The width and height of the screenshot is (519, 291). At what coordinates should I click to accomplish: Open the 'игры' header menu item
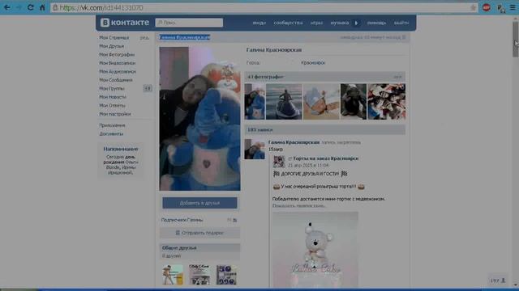coord(316,23)
